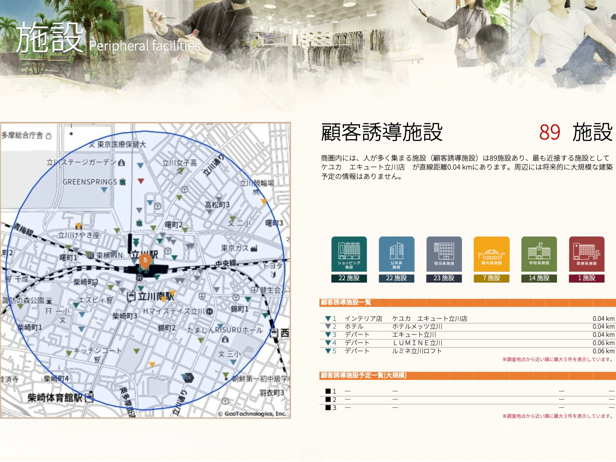Select the red medical facilities (医療系施設) icon
Screen dimensions: 616x462
point(586,254)
